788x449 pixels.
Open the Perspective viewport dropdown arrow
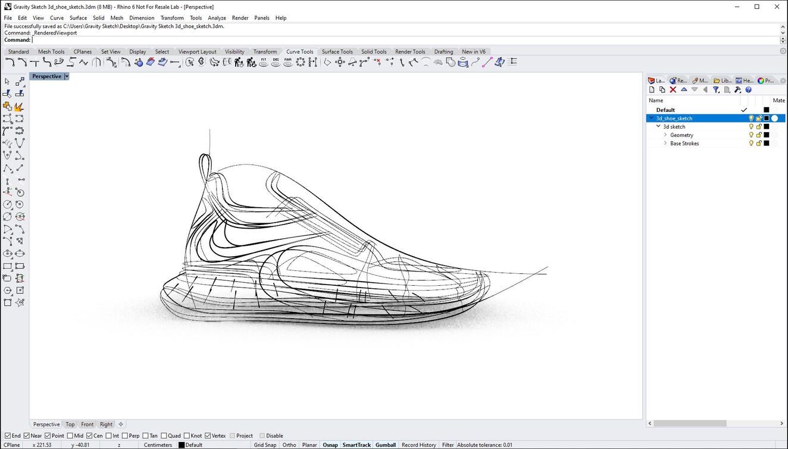pyautogui.click(x=67, y=76)
